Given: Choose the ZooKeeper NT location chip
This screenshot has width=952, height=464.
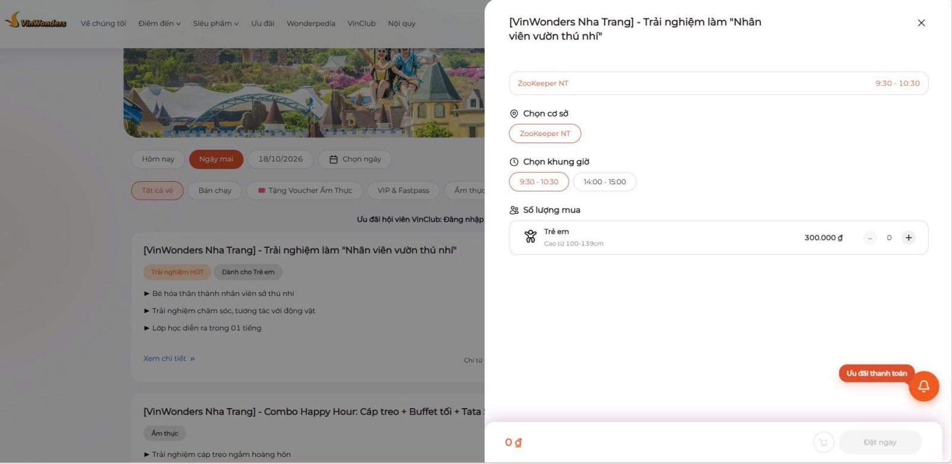Looking at the screenshot, I should click(x=545, y=134).
